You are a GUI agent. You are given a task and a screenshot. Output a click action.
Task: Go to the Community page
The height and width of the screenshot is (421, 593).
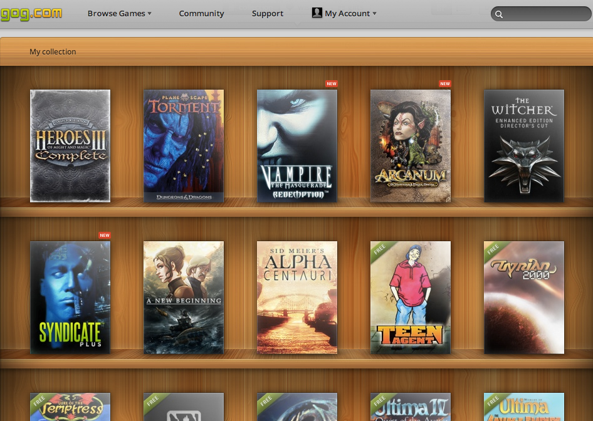pyautogui.click(x=202, y=14)
